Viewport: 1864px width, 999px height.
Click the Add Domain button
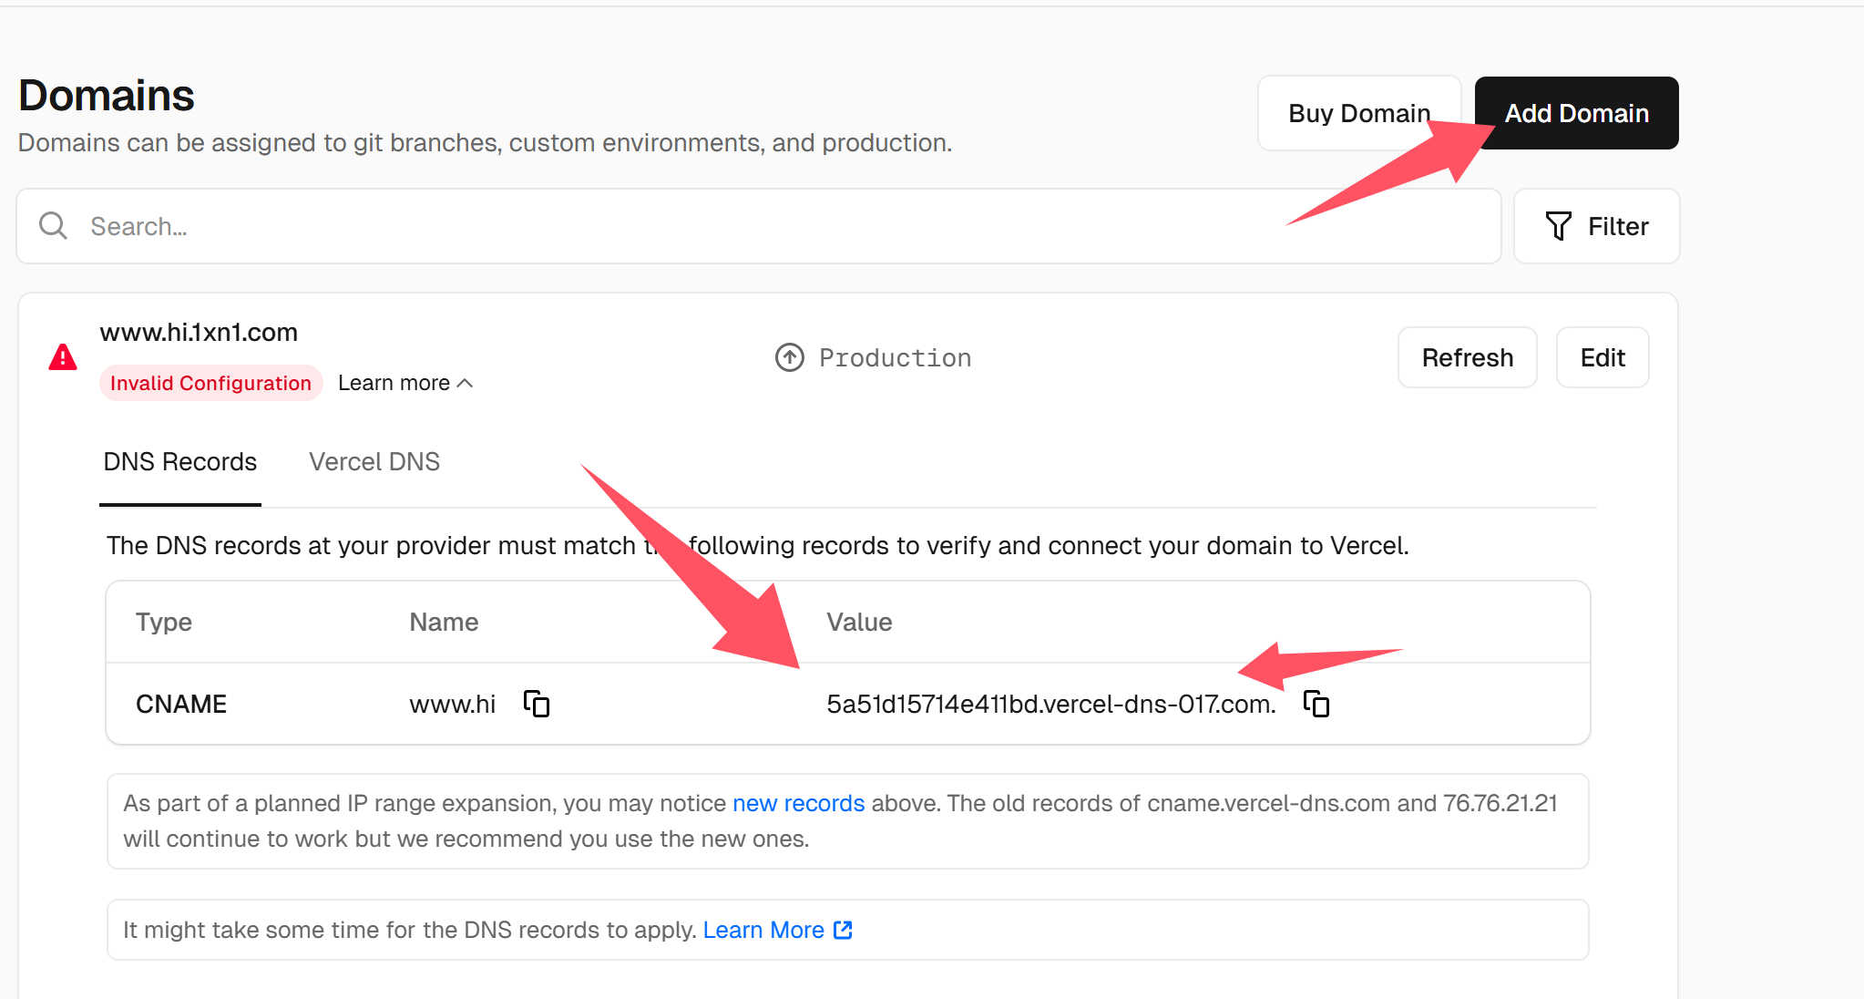coord(1576,113)
